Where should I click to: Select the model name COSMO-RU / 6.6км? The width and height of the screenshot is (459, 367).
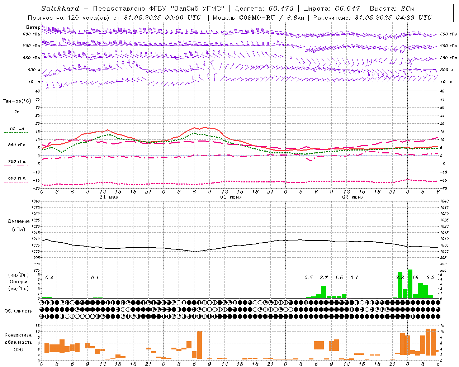(272, 18)
